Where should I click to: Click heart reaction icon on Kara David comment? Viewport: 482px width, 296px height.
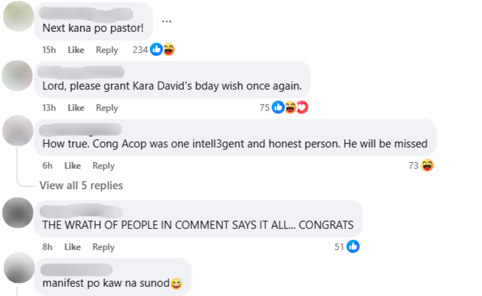(302, 108)
